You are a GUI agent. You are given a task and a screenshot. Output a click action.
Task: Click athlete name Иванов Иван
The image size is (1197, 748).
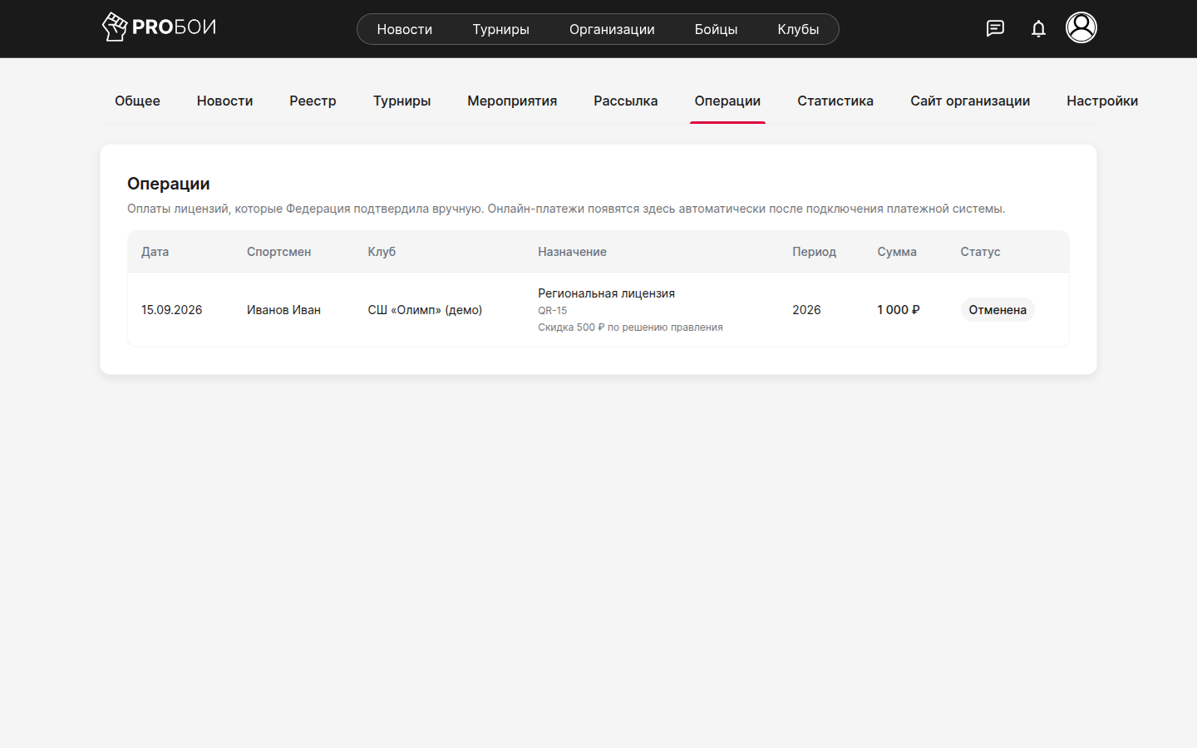coord(283,310)
